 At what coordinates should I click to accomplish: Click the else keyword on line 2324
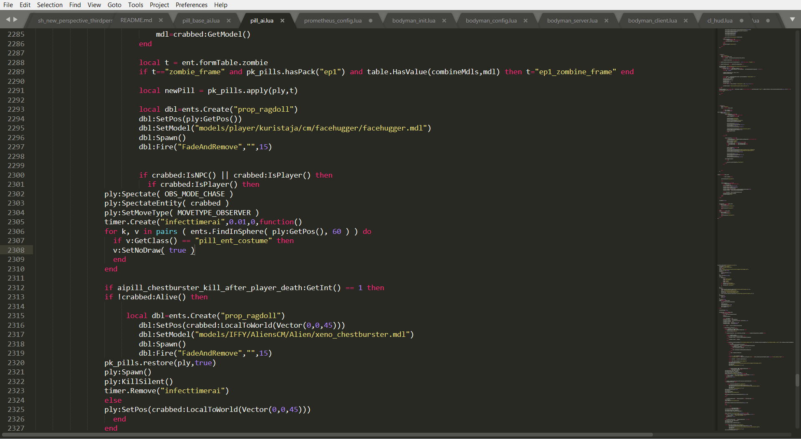tap(113, 400)
